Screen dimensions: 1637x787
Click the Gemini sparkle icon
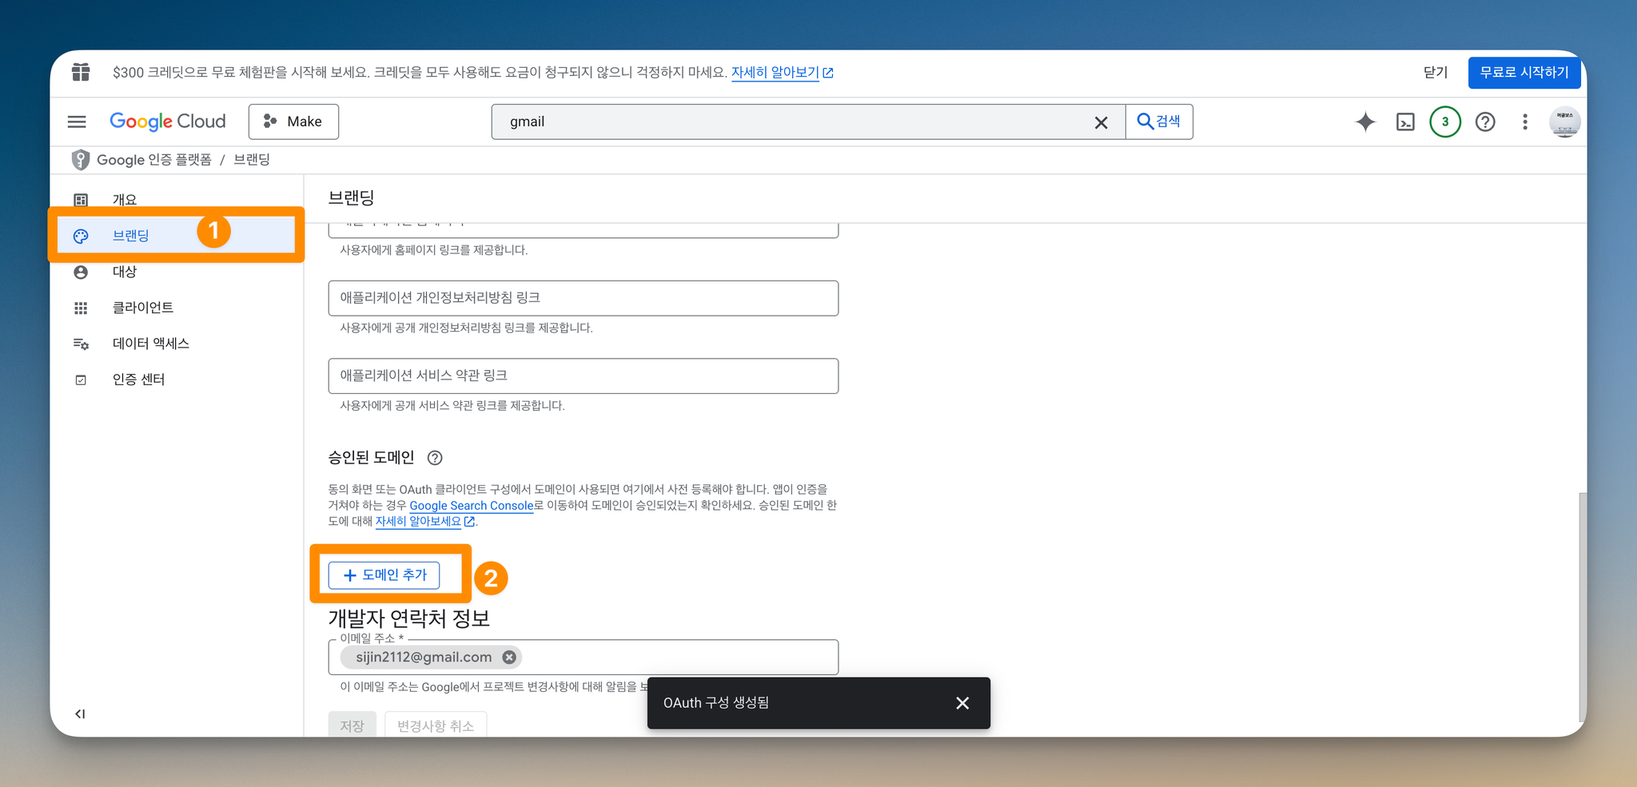click(1365, 121)
